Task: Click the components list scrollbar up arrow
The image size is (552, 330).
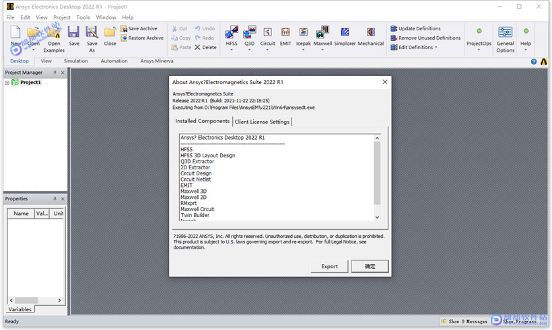Action: pos(377,138)
